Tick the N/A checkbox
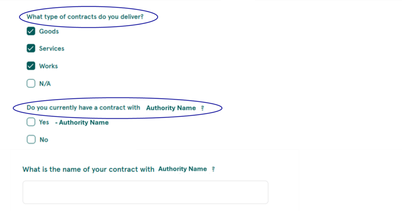The height and width of the screenshot is (211, 402). pyautogui.click(x=31, y=83)
